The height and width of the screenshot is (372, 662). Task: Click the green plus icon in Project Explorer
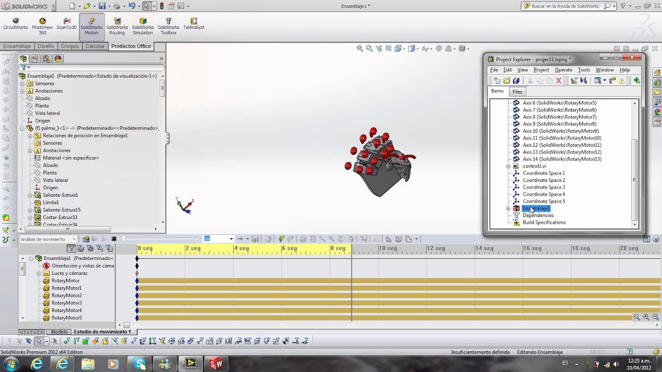(637, 81)
